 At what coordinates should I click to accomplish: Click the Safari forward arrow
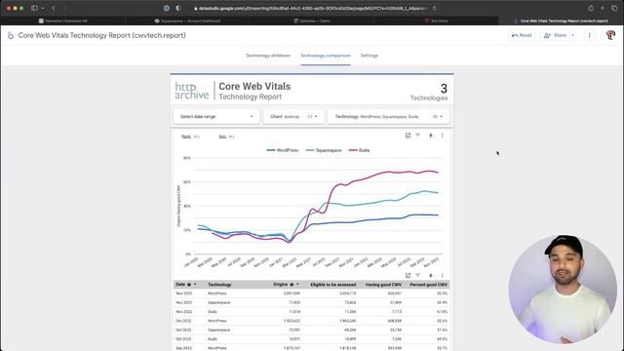pos(65,8)
